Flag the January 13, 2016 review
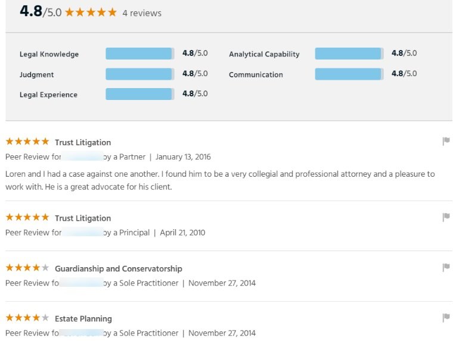This screenshot has width=456, height=341. click(x=446, y=141)
